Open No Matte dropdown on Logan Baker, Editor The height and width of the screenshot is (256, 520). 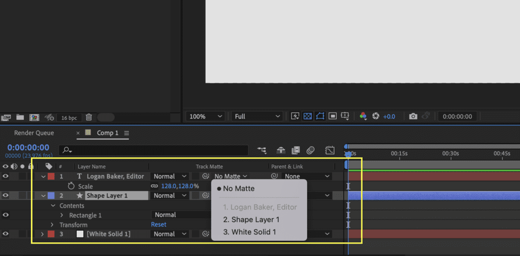(231, 177)
